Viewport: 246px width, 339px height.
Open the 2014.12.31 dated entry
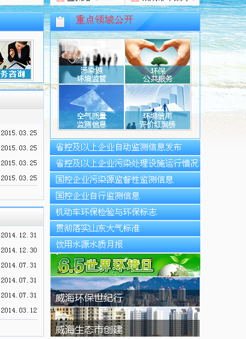19,235
